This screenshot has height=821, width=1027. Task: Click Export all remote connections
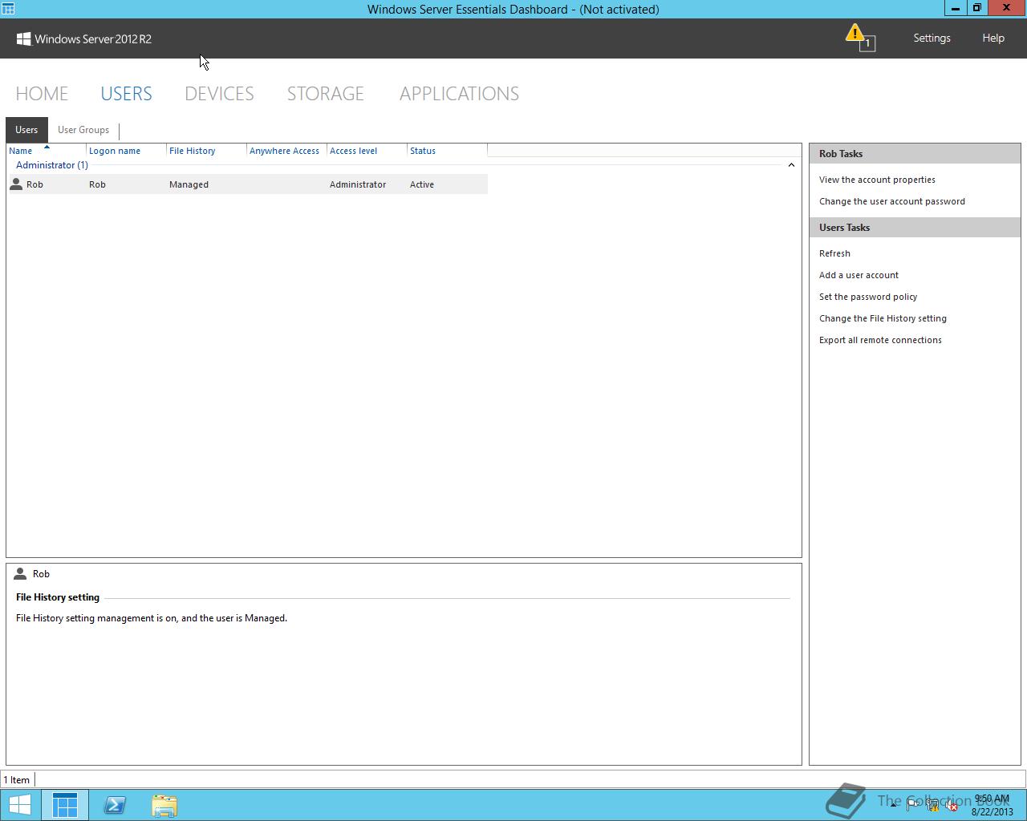[x=880, y=340]
